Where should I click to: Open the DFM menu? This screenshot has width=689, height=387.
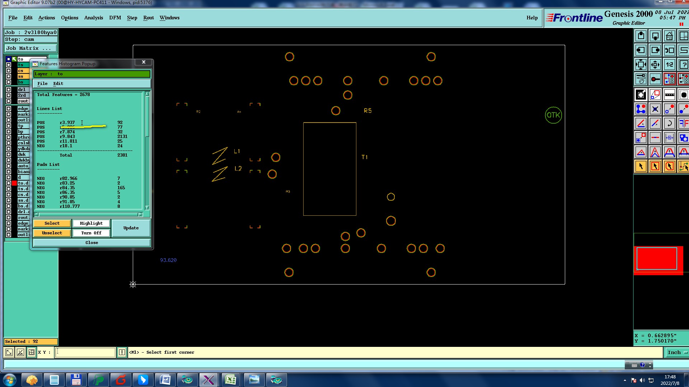(x=115, y=18)
